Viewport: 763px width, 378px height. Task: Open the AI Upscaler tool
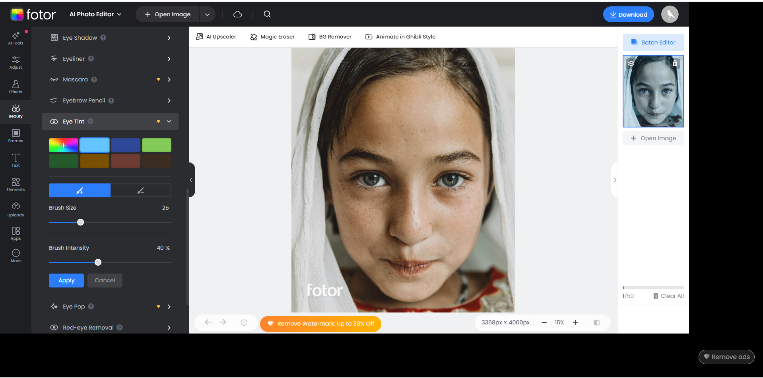pyautogui.click(x=216, y=37)
